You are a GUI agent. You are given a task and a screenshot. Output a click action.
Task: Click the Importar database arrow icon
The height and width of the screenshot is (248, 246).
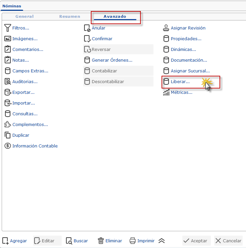click(x=8, y=103)
